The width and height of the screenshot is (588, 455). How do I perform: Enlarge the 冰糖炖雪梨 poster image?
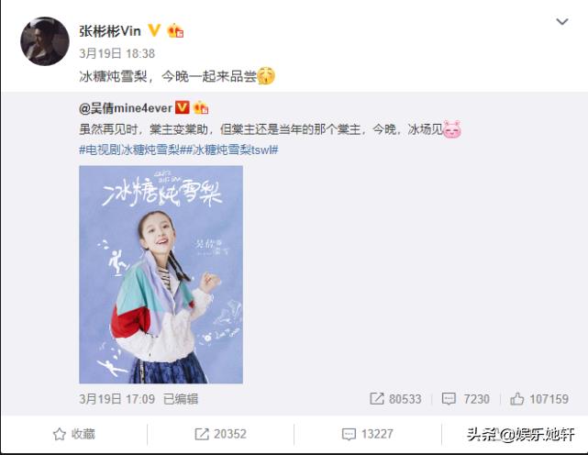[161, 274]
